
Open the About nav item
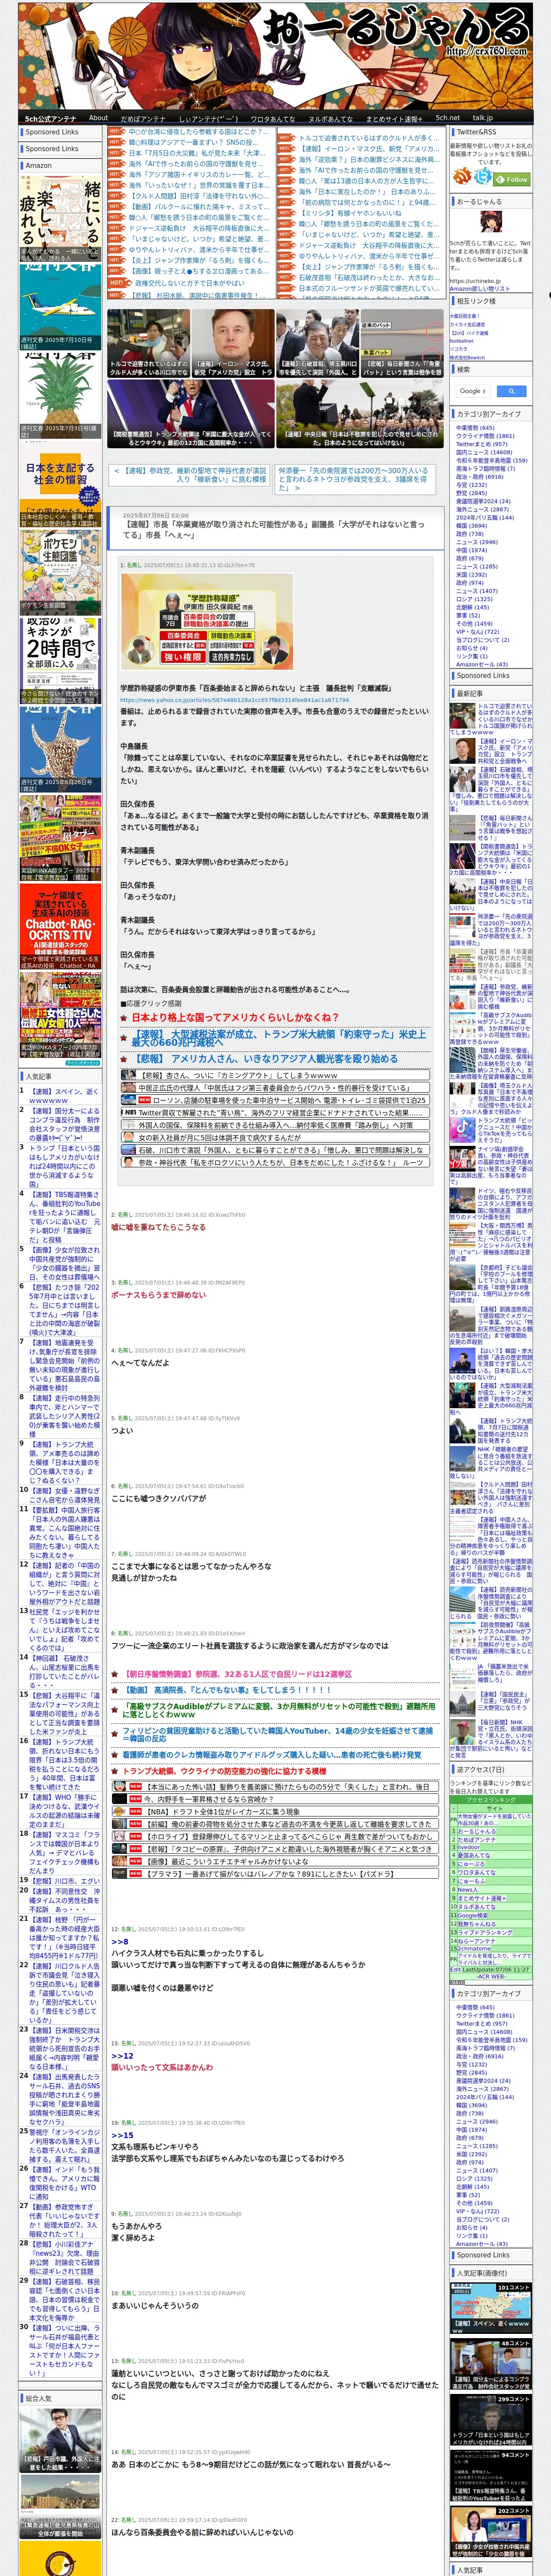pos(98,118)
